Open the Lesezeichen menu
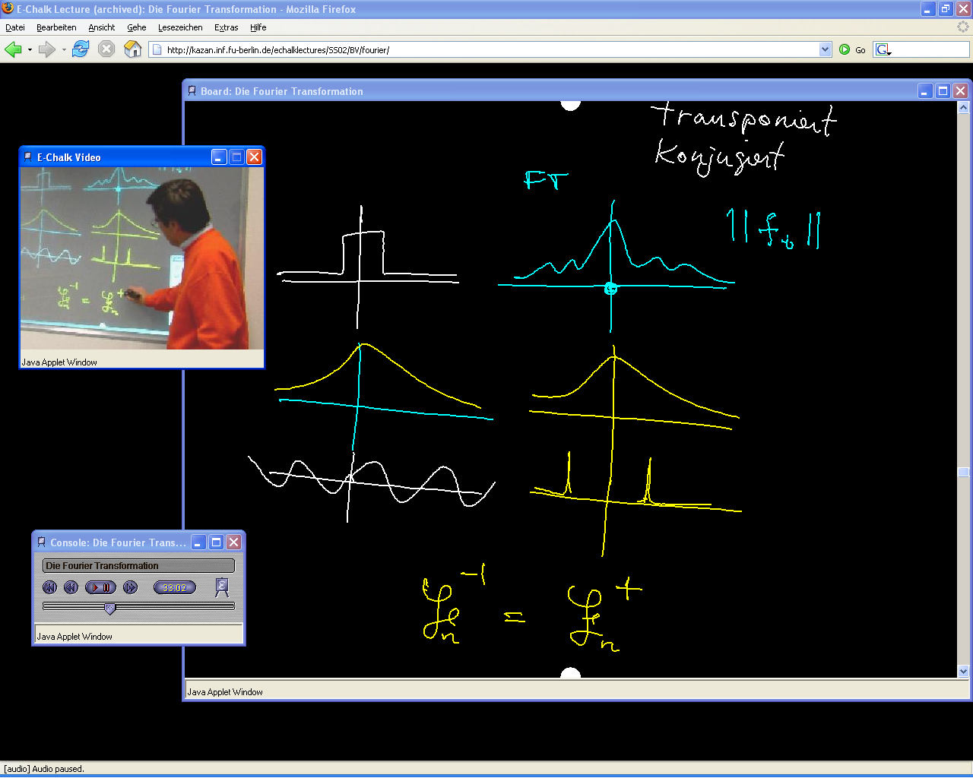Image resolution: width=973 pixels, height=778 pixels. [x=180, y=27]
